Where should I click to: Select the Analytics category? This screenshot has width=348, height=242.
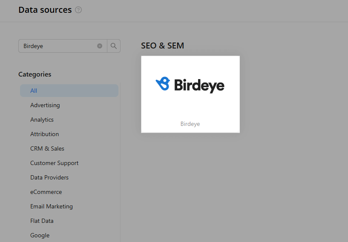click(42, 120)
